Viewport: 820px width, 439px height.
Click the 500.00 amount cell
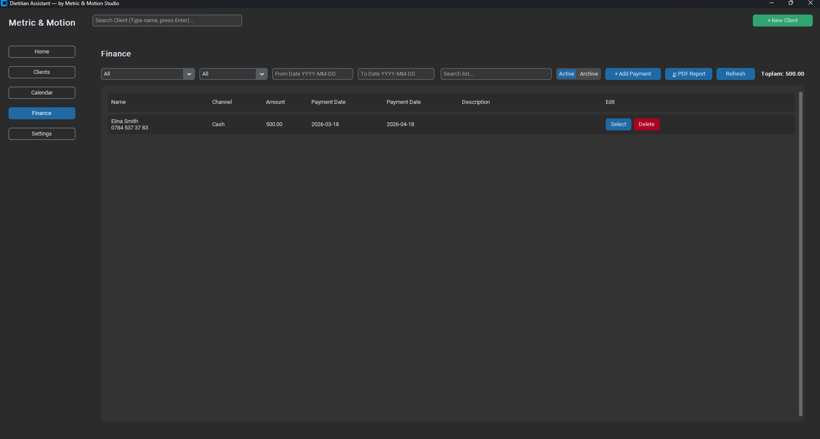tap(274, 124)
